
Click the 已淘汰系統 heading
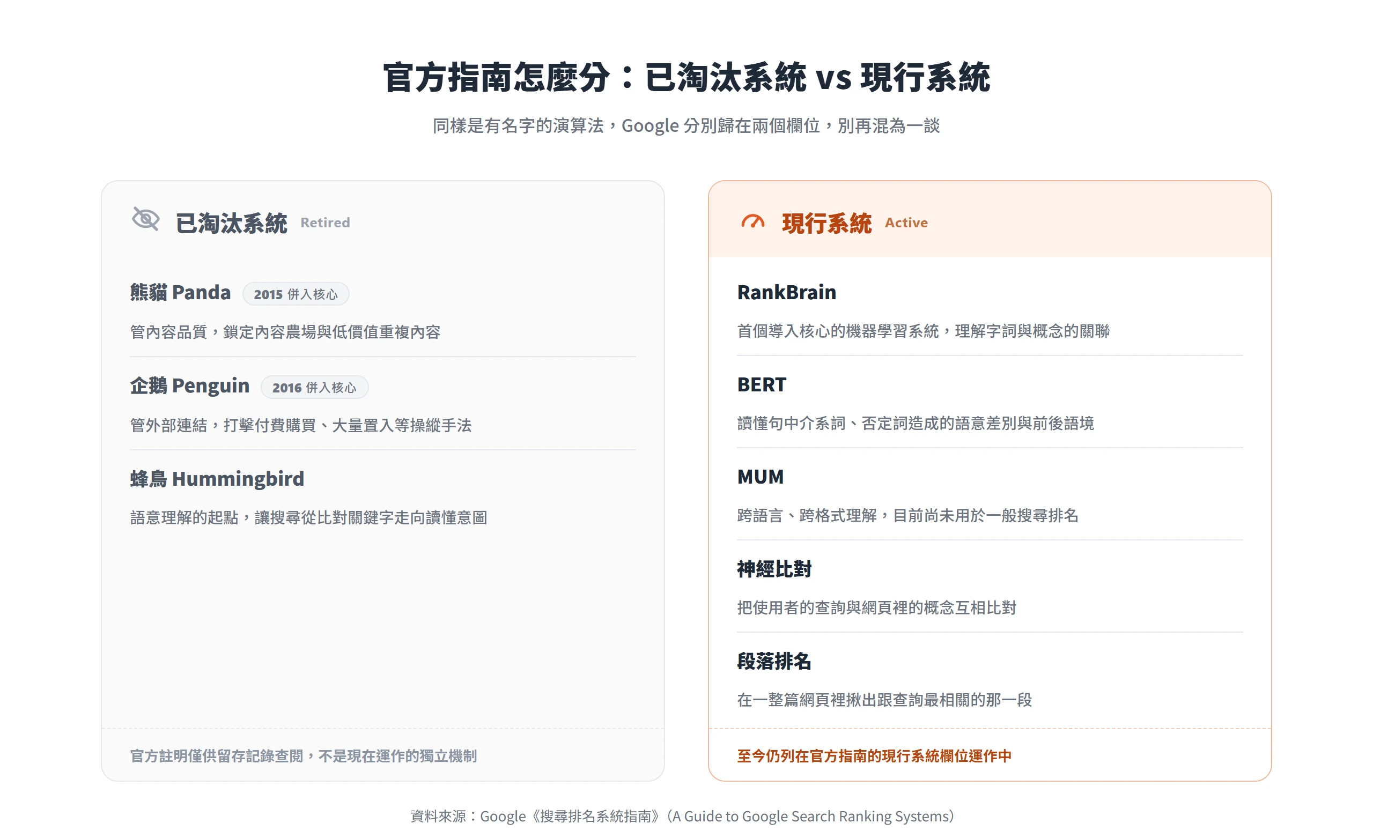[232, 223]
